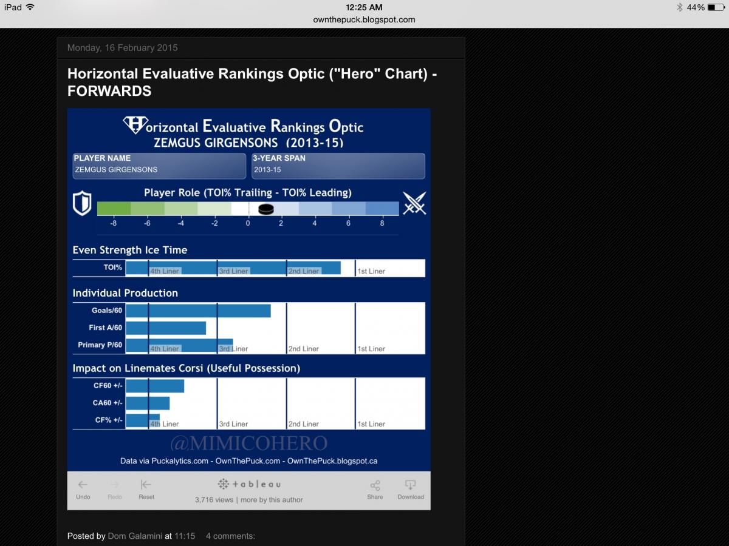Tap the Wi-Fi status icon

tap(30, 7)
